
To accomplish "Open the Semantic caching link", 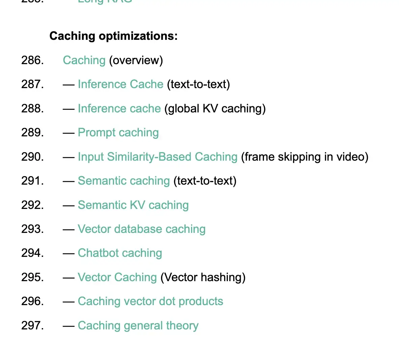I will click(124, 181).
